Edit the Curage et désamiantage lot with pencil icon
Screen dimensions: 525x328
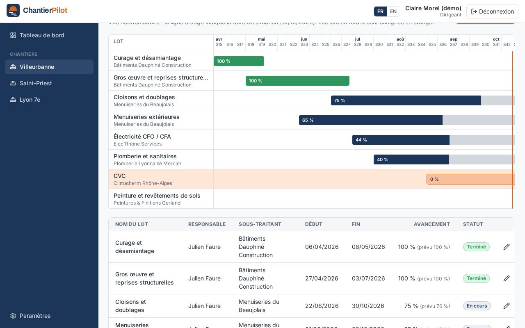[507, 247]
